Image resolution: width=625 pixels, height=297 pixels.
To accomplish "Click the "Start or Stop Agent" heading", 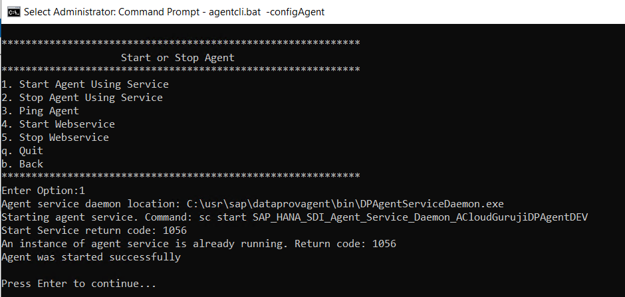I will click(x=178, y=58).
